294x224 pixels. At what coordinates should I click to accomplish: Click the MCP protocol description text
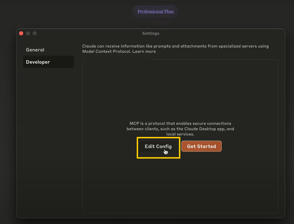click(180, 129)
